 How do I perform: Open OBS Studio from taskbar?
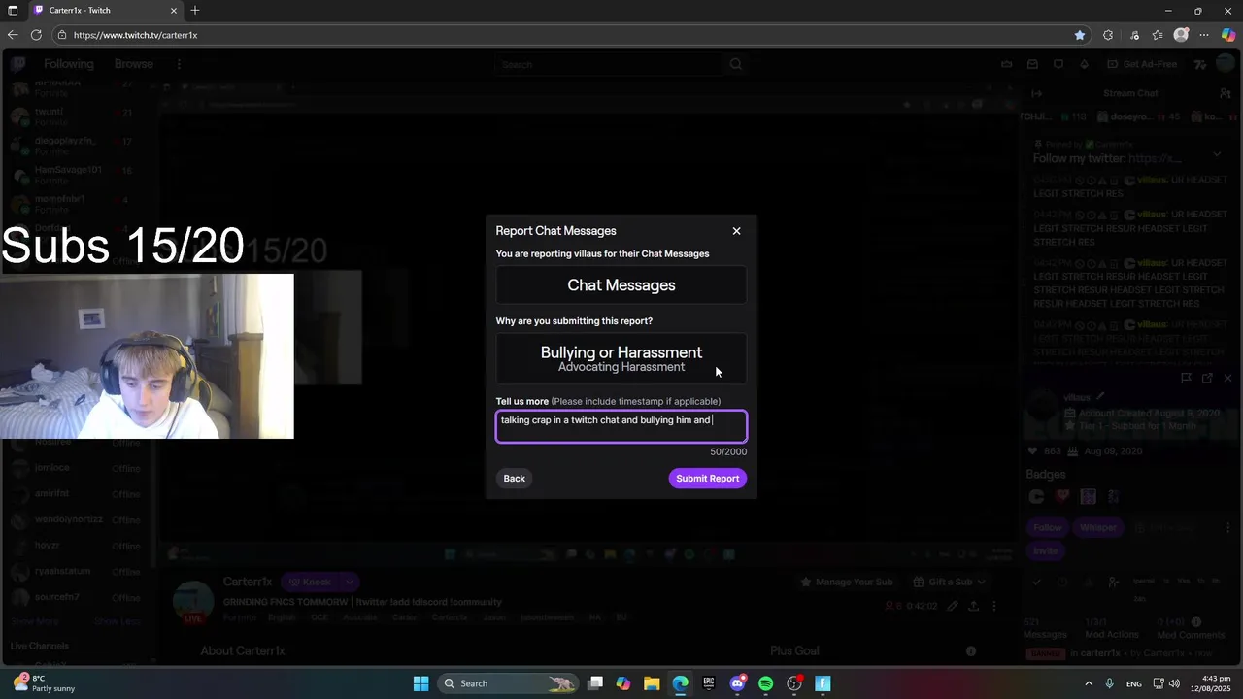pos(794,683)
